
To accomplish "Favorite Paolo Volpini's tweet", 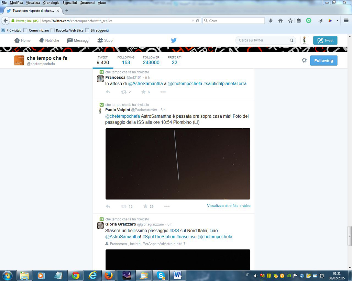I will [x=145, y=206].
